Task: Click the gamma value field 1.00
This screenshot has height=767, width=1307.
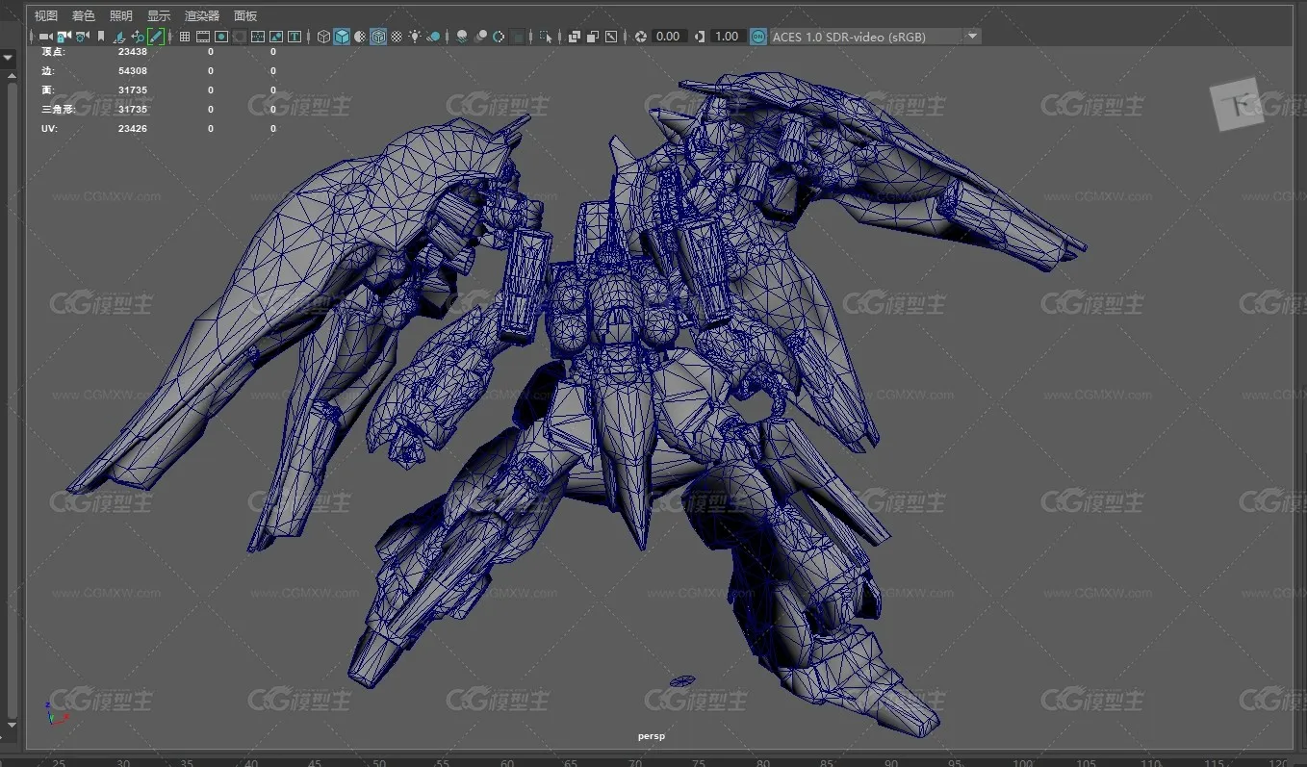Action: (727, 37)
